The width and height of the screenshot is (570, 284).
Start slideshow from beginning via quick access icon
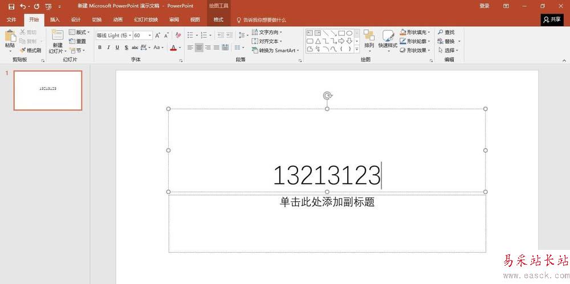tap(48, 6)
